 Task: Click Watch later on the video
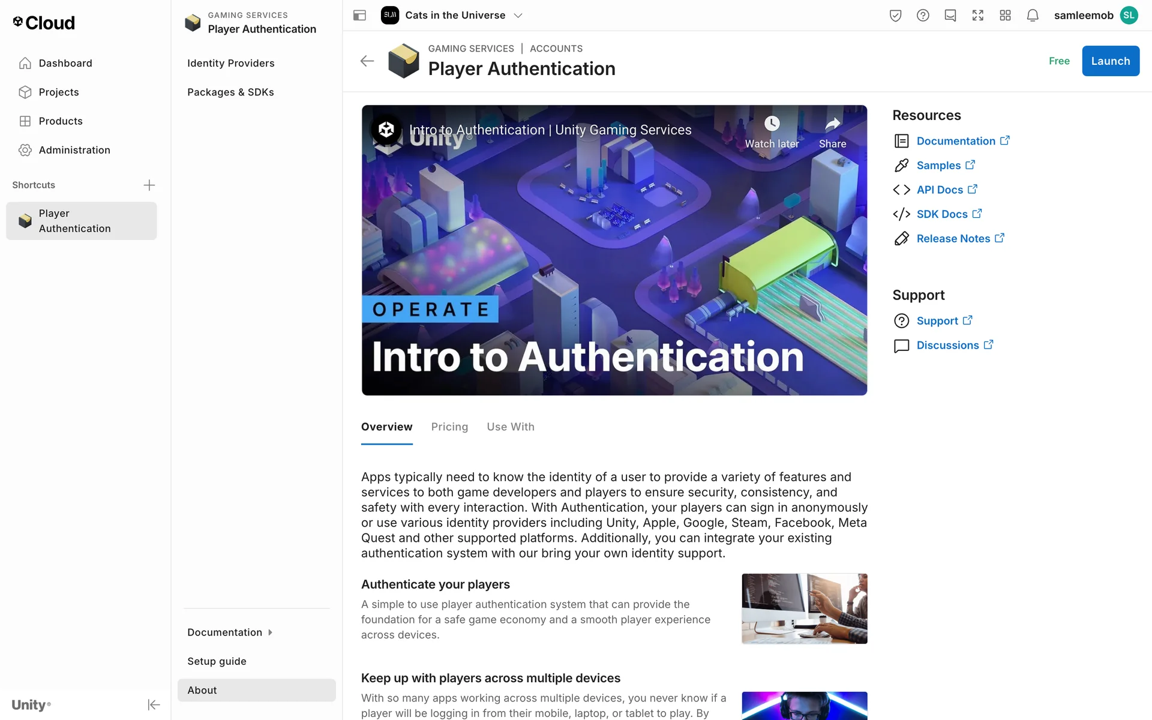(772, 132)
